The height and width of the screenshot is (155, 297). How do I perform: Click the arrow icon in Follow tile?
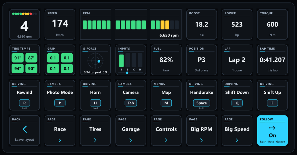[272, 128]
